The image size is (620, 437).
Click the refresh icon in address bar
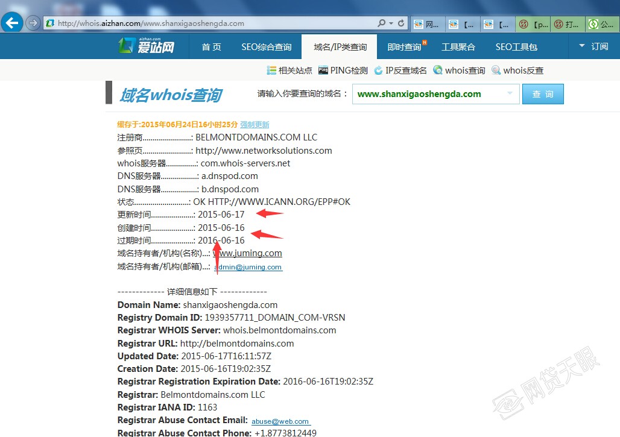click(x=402, y=23)
